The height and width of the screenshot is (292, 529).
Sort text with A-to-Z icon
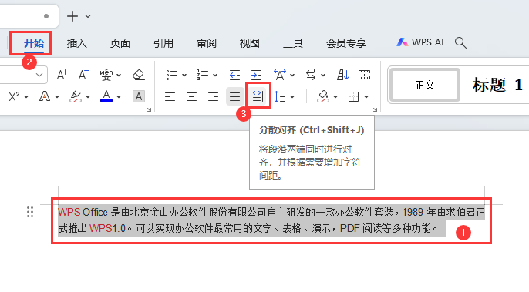(x=342, y=75)
